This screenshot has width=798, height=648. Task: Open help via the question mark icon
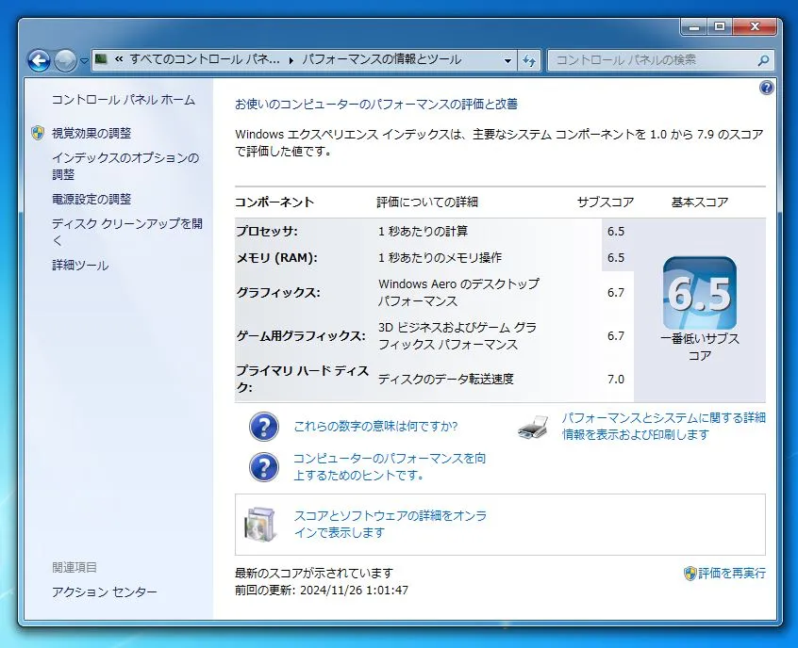click(x=766, y=88)
